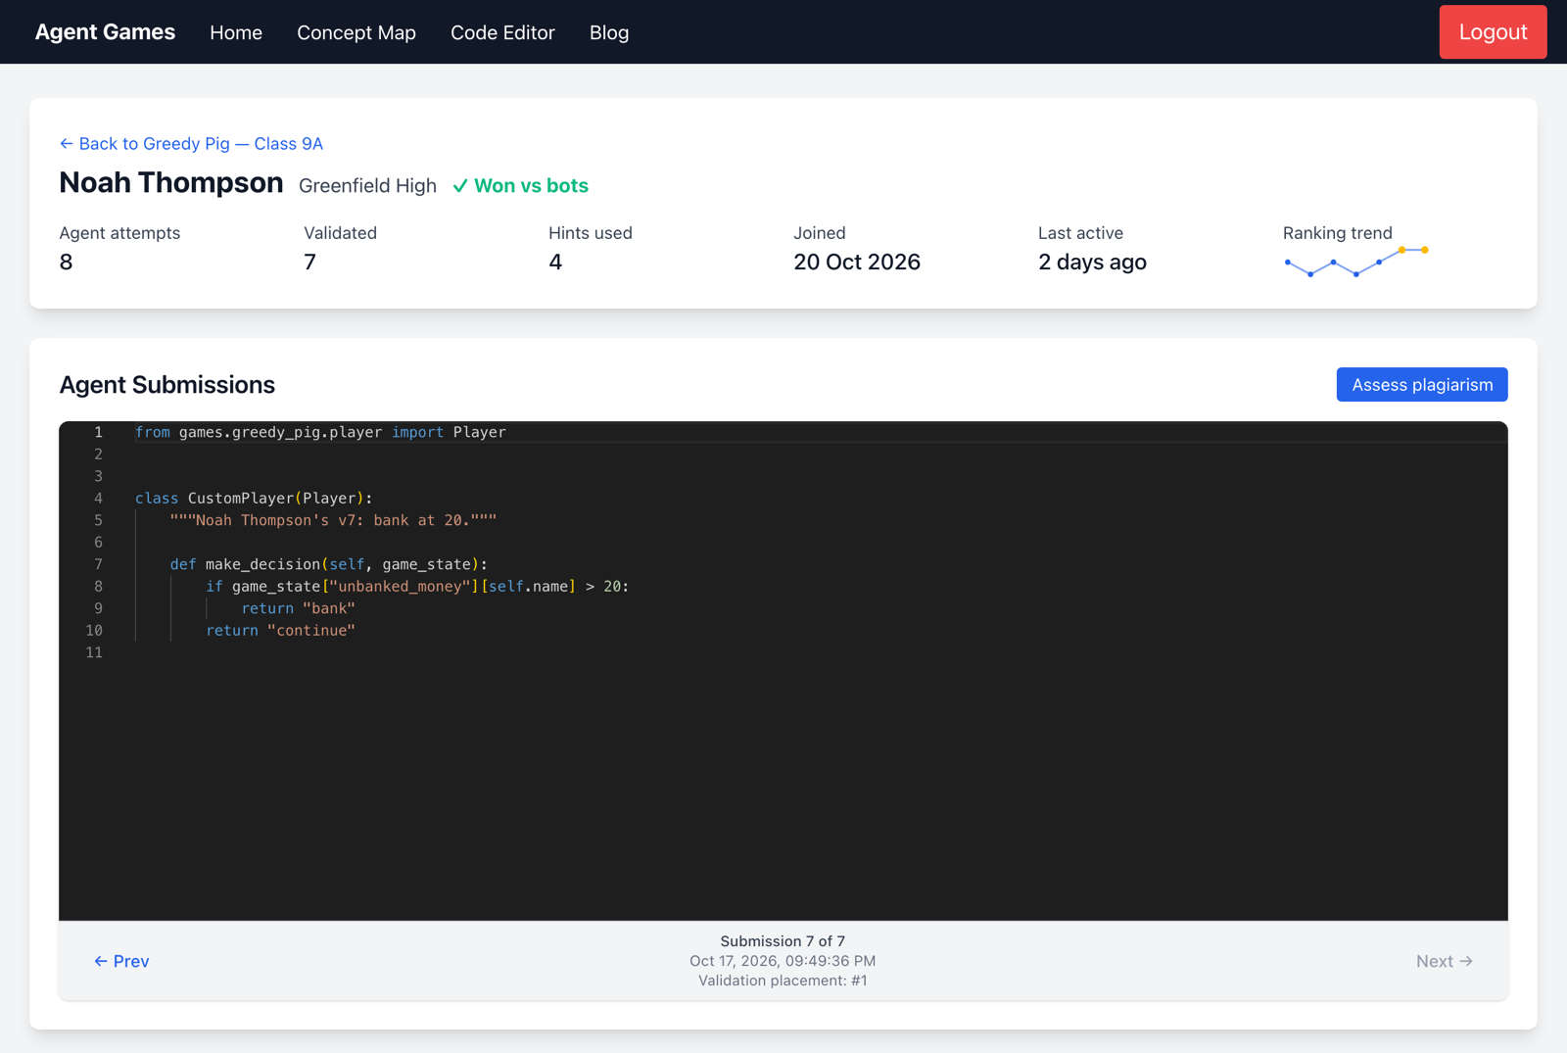Click line number 11 in the editor gutter

pos(94,652)
